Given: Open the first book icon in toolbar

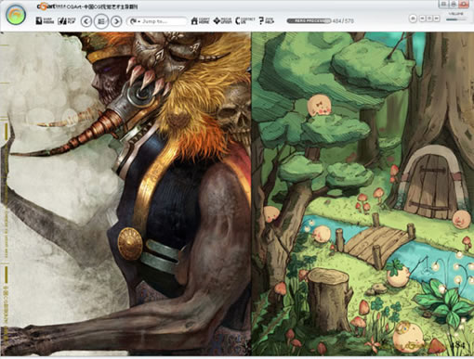Looking at the screenshot, I should tap(45, 20).
